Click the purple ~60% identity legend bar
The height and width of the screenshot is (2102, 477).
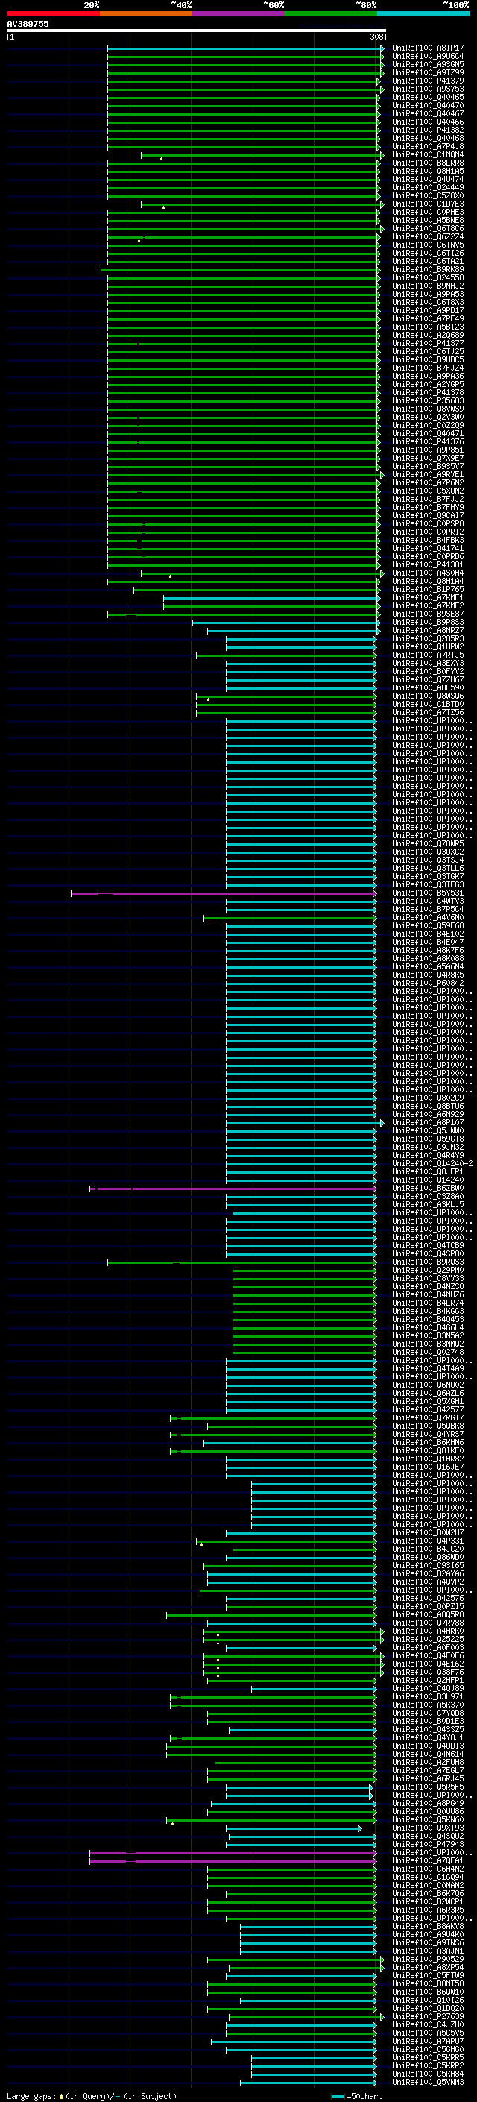[238, 13]
